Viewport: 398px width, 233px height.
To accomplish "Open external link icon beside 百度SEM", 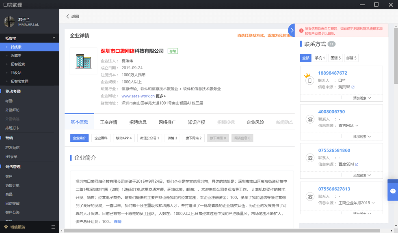I will [357, 164].
